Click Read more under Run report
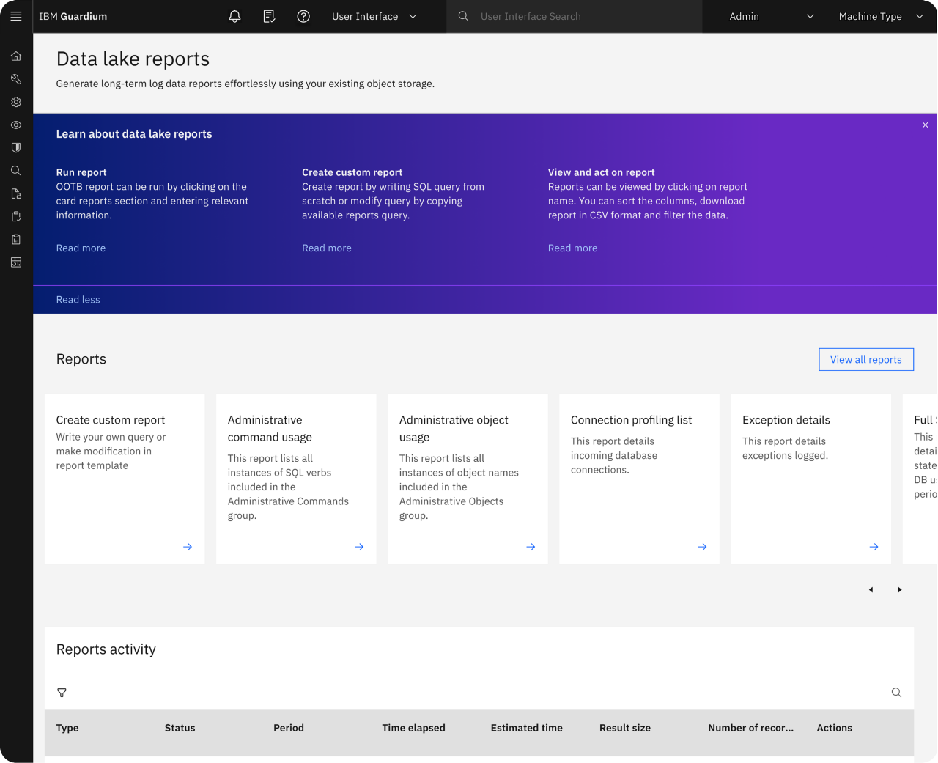This screenshot has width=938, height=763. [x=81, y=248]
